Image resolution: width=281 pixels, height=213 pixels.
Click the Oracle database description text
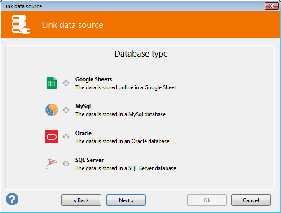pyautogui.click(x=123, y=141)
